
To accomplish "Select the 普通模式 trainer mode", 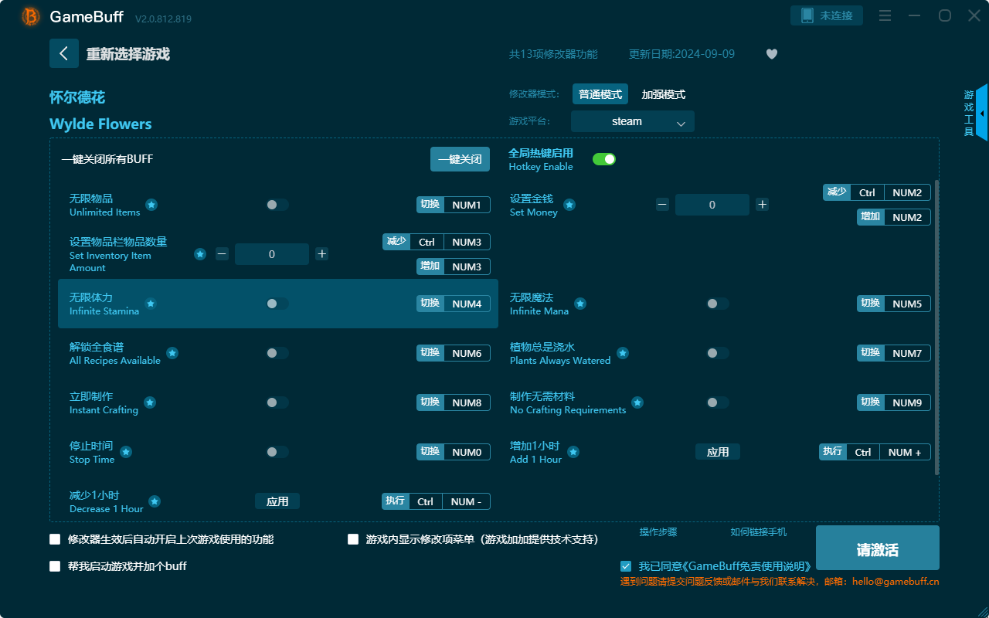I will (x=600, y=93).
